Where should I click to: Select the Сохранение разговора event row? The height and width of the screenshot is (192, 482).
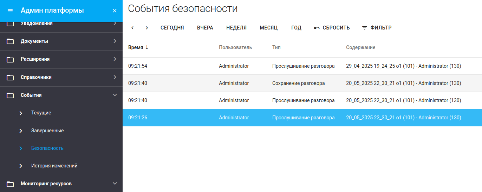[298, 83]
